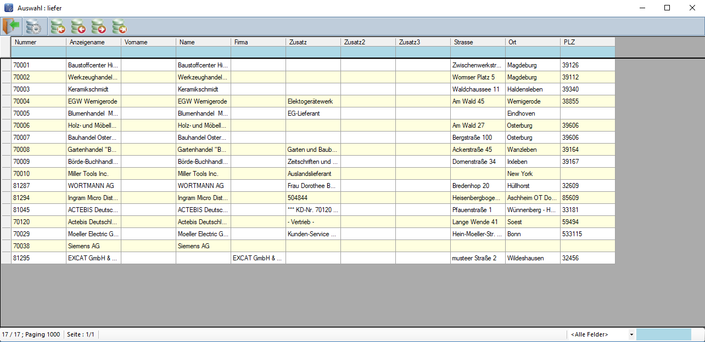This screenshot has height=342, width=705.
Task: Focus the filter field under Nummer
Action: 38,52
